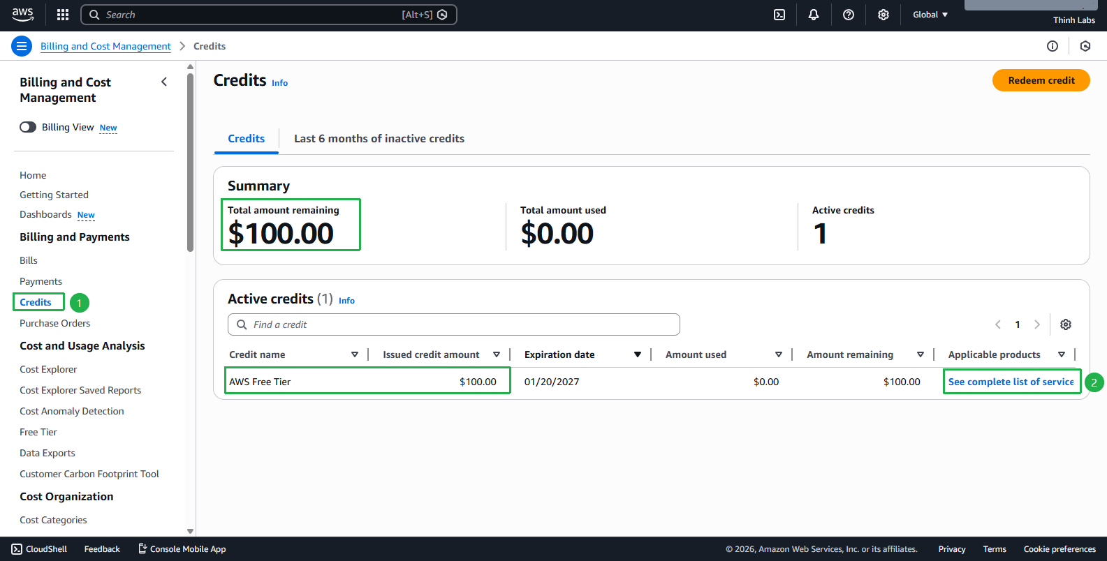Click the sidebar vertical scrollbar
The image size is (1107, 561).
coord(190,162)
